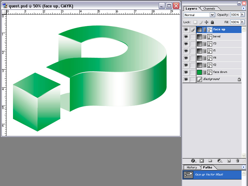This screenshot has height=186, width=248.
Task: Enable Lock position icon
Action: click(206, 22)
